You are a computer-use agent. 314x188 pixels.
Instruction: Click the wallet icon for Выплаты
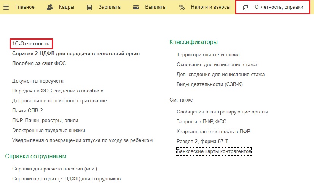[x=137, y=7]
